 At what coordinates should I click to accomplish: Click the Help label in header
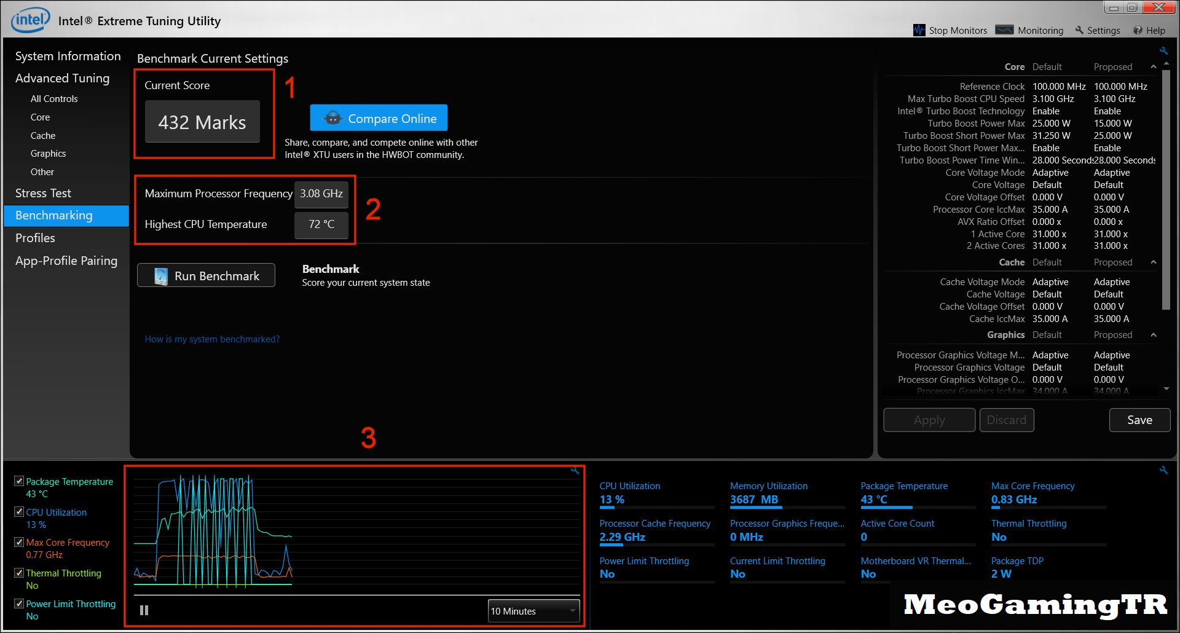(x=1155, y=30)
